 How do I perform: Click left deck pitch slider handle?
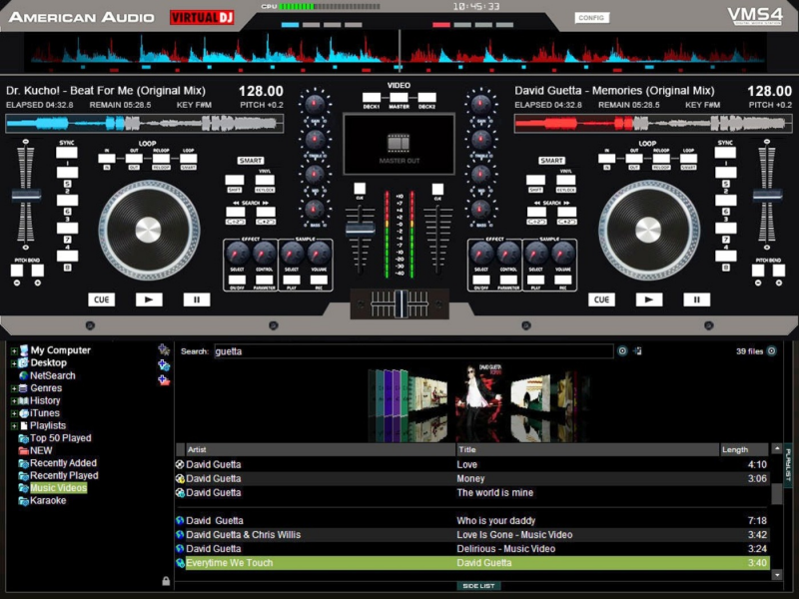26,195
